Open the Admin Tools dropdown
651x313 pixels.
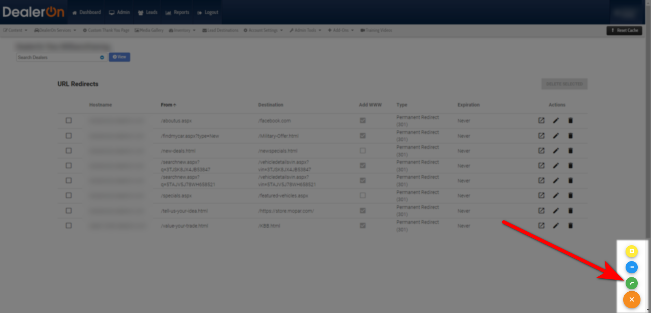305,30
